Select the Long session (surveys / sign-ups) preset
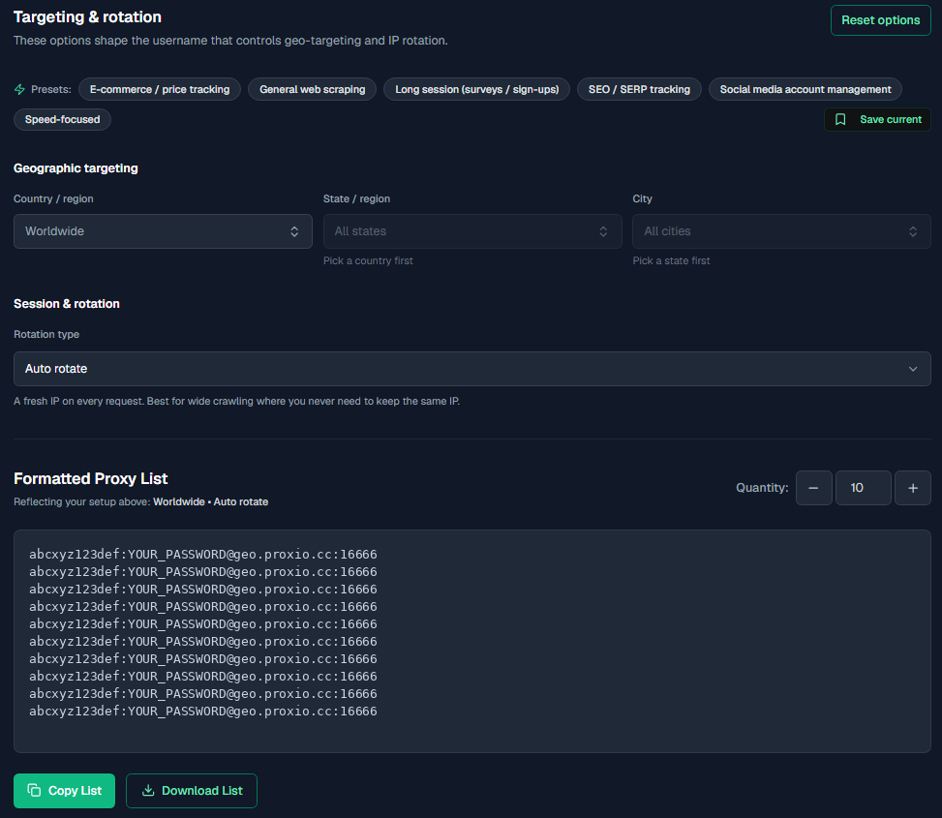 477,89
